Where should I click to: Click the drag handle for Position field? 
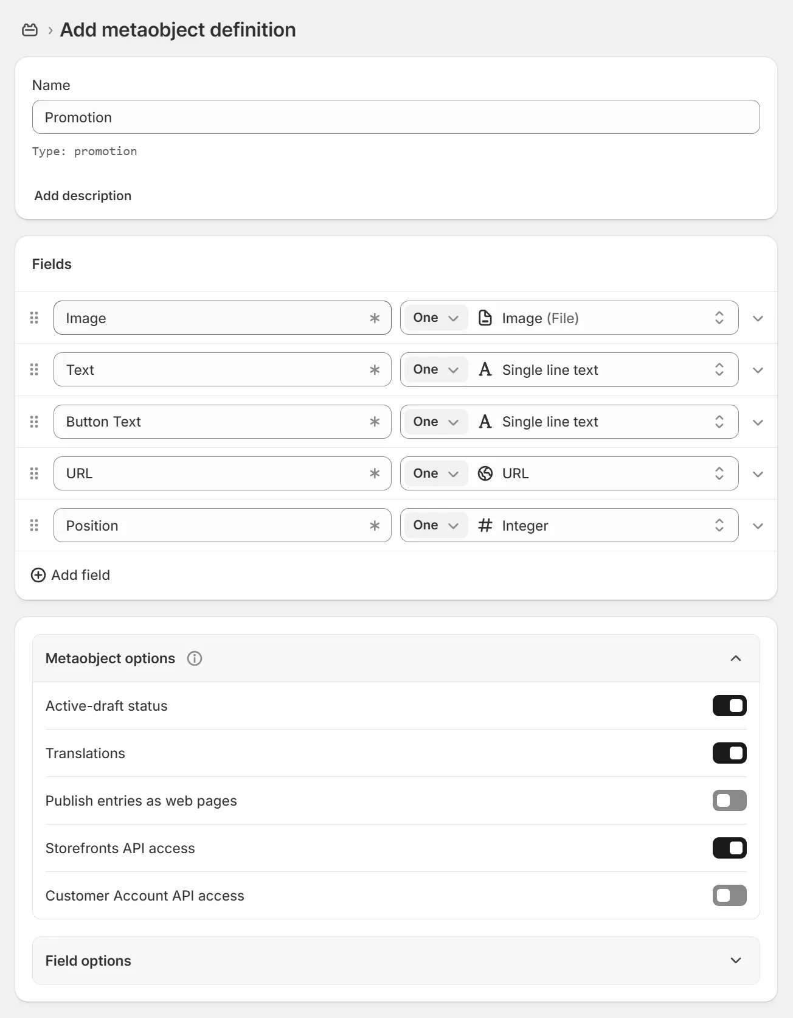[x=34, y=525]
